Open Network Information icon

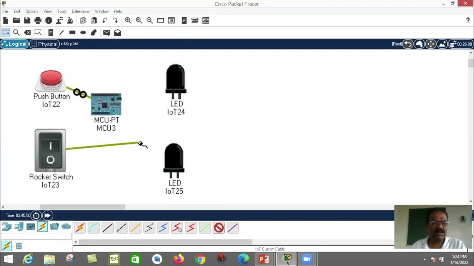click(x=49, y=21)
